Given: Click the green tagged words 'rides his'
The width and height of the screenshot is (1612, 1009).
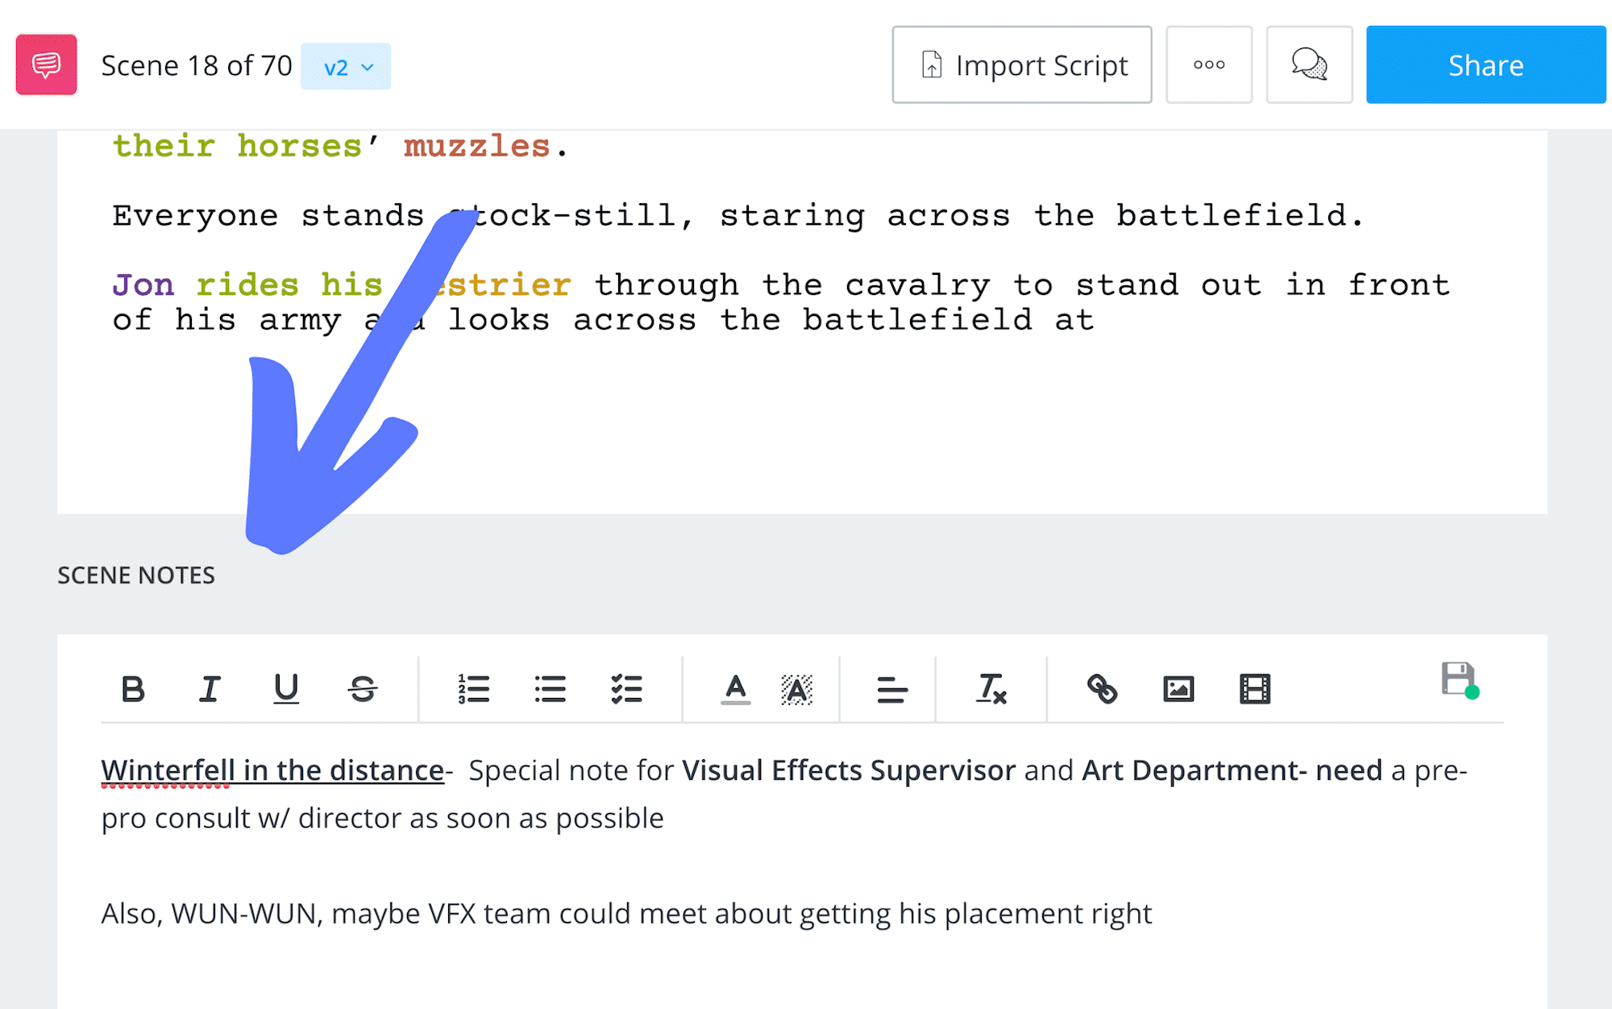Looking at the screenshot, I should point(289,285).
